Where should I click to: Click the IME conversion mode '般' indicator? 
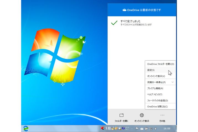point(109,128)
